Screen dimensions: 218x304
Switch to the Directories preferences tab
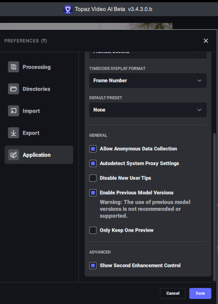point(39,89)
